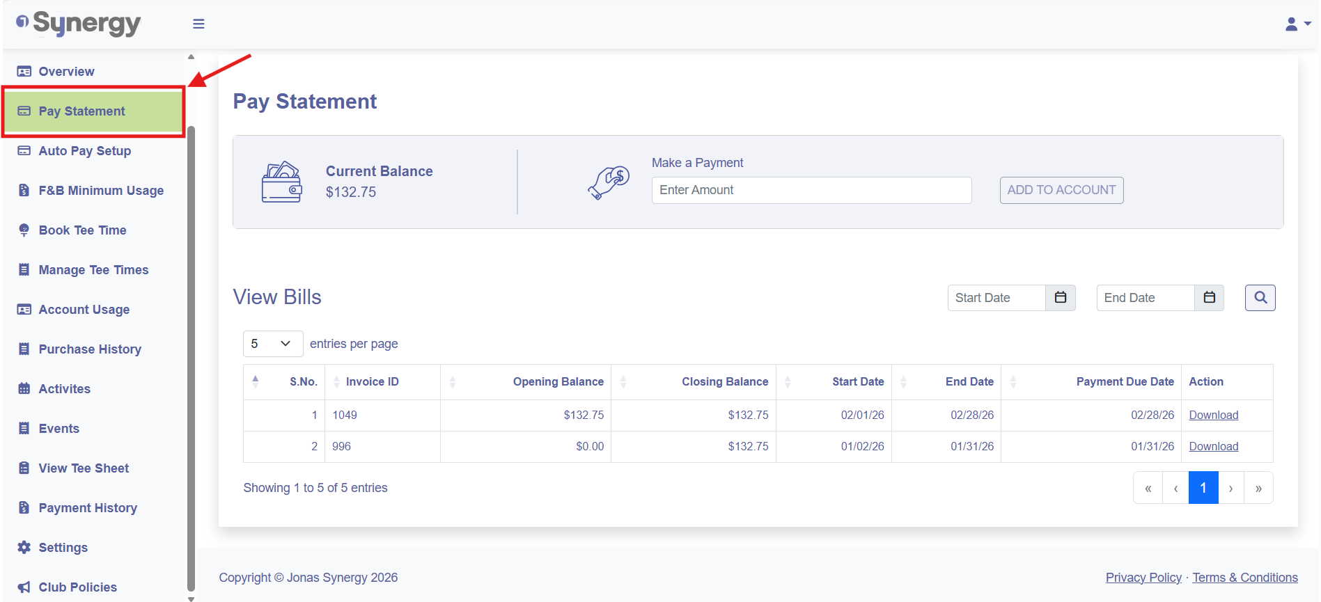Sort table by Invoice ID column

pos(372,382)
